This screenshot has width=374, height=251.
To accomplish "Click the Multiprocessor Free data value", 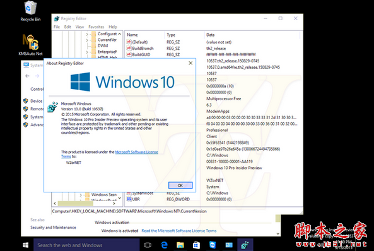I will (x=223, y=98).
